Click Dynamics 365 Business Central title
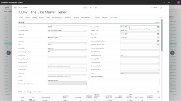 12,2
